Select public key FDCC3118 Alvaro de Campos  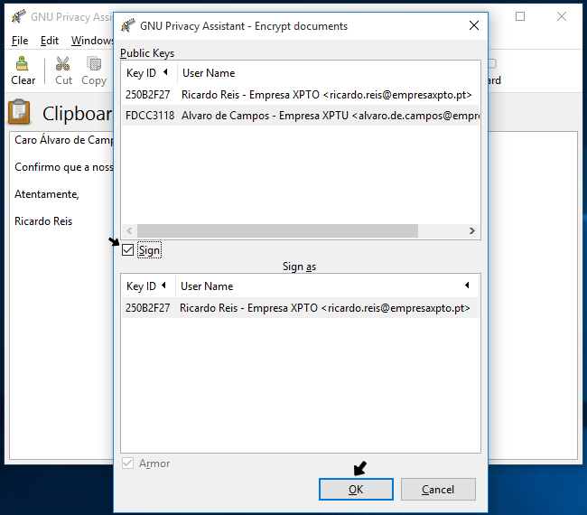(301, 116)
